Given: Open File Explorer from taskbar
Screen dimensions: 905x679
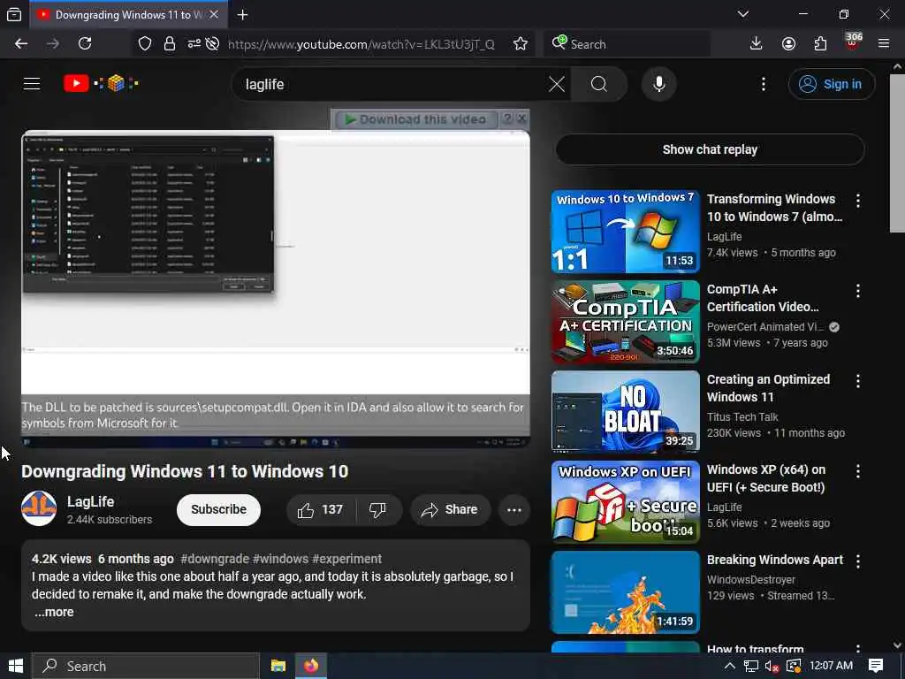Looking at the screenshot, I should [x=278, y=667].
